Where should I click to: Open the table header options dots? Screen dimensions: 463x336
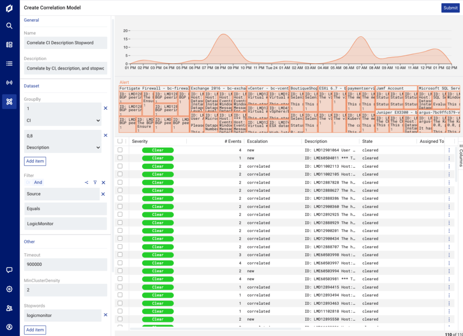(x=126, y=142)
